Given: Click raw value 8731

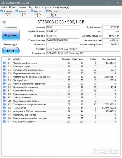Looking at the screenshot, I should click(x=113, y=70).
